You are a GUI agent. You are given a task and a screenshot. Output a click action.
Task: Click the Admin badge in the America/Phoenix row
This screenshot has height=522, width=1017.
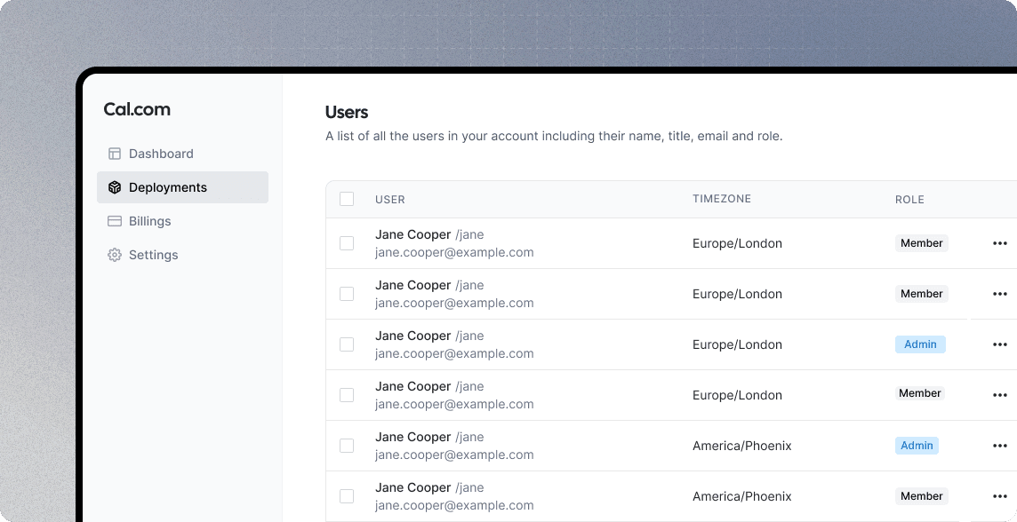coord(917,446)
